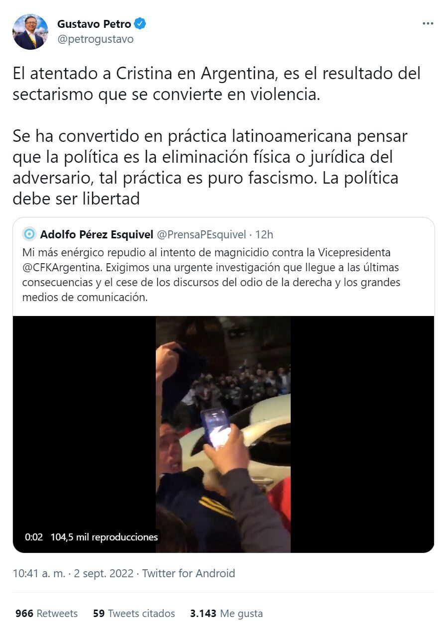Click the 104,5 mil reproducciones view counter
The width and height of the screenshot is (440, 628).
click(x=104, y=537)
